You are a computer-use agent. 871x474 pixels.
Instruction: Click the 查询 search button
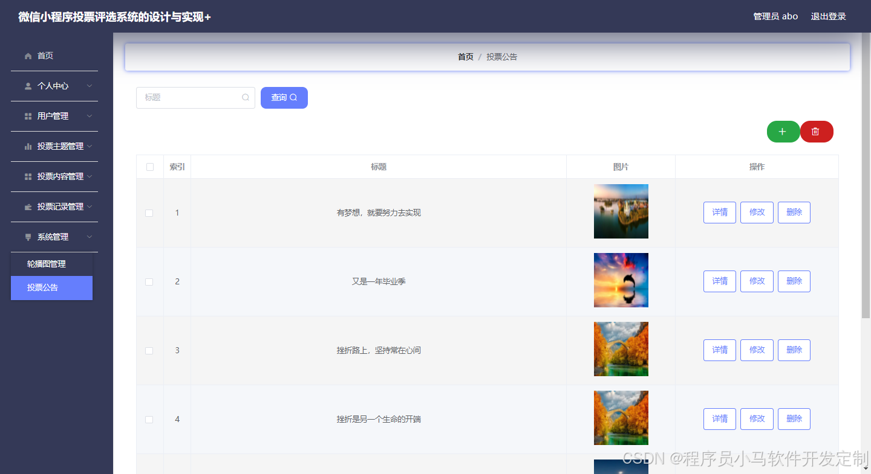(x=284, y=98)
